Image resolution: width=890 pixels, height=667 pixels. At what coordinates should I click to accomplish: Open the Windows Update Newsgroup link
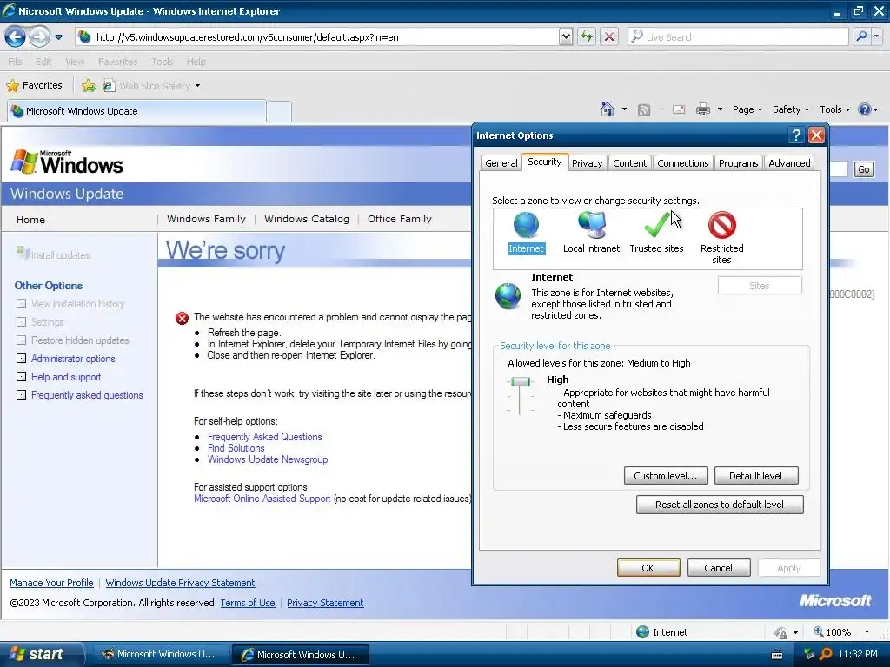pyautogui.click(x=268, y=459)
